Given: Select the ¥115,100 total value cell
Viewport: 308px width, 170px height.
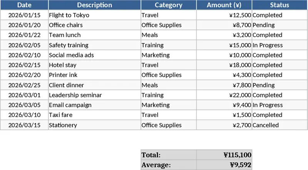Looking at the screenshot, I should tap(224, 155).
